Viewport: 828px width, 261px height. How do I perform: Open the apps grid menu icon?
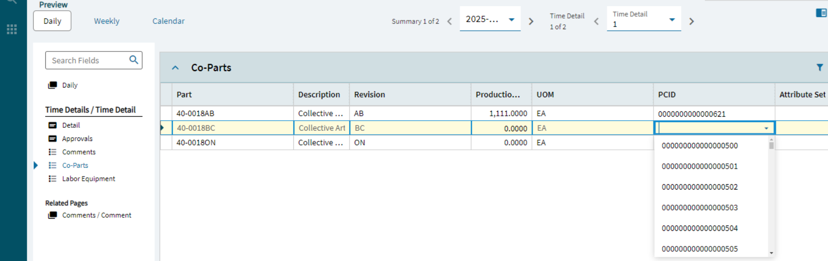12,29
